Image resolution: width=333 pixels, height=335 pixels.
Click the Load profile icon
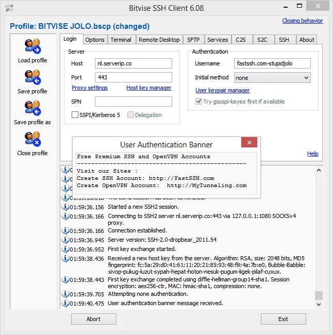click(32, 46)
